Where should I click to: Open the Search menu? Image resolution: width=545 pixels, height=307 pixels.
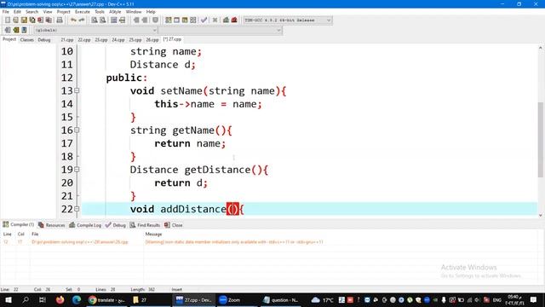[x=32, y=12]
